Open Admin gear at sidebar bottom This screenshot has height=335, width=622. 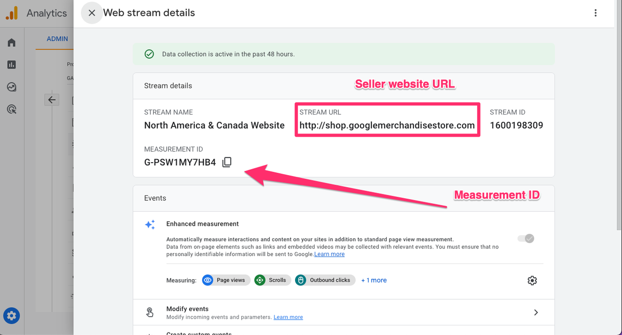click(12, 316)
